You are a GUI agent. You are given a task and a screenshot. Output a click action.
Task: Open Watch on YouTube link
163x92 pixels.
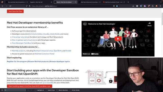[x=91, y=54]
